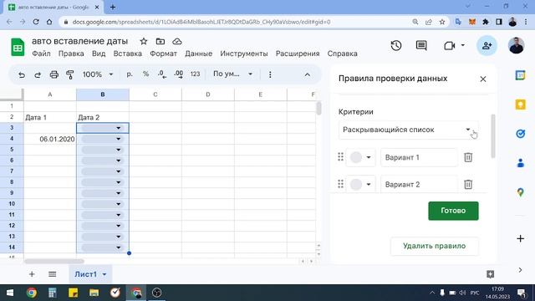Open the dropdown in cell B10
The width and height of the screenshot is (535, 301).
click(119, 204)
